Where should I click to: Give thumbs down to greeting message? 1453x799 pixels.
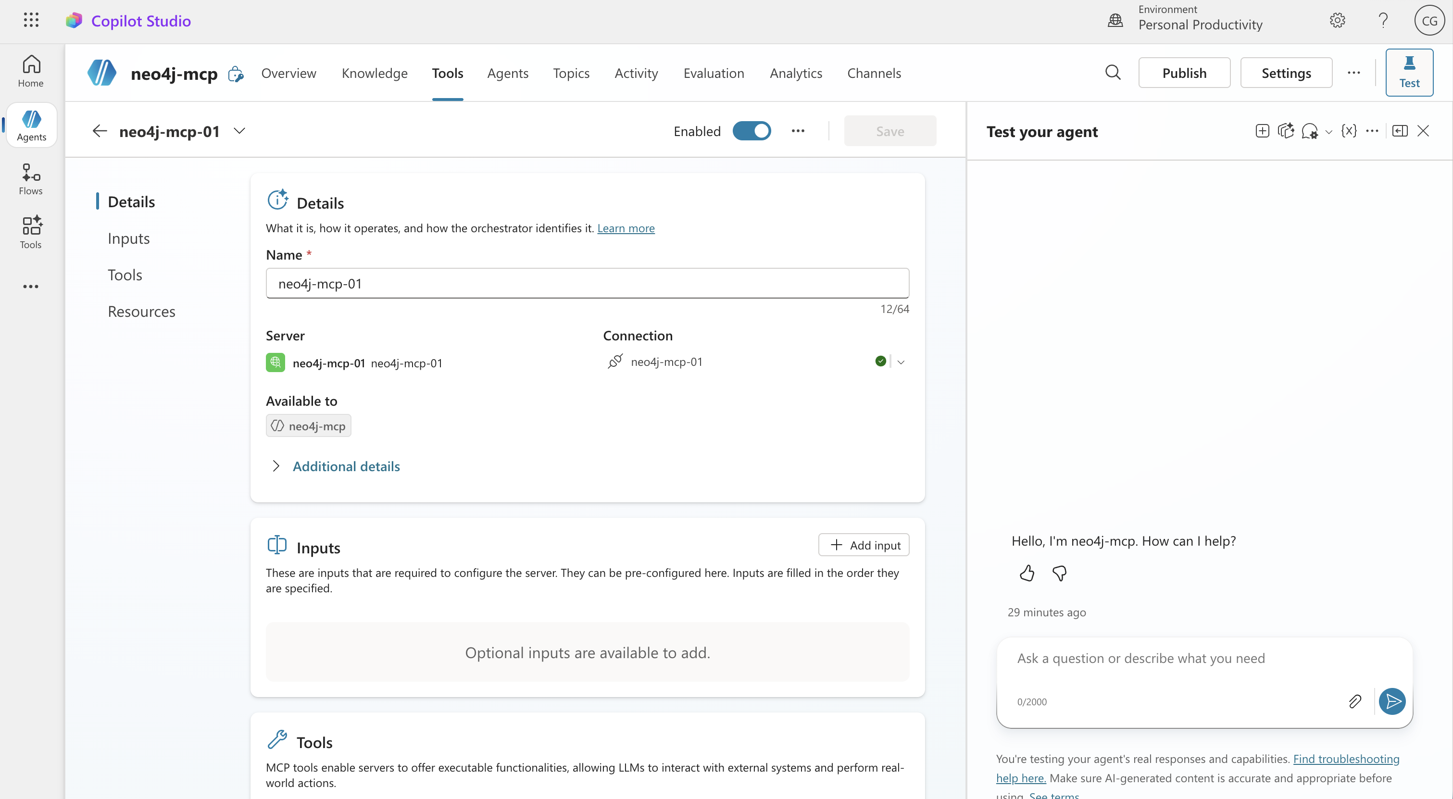(x=1059, y=574)
